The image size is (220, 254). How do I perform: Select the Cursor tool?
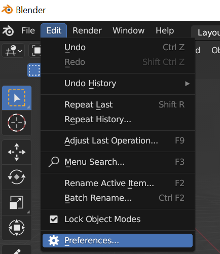[x=17, y=123]
